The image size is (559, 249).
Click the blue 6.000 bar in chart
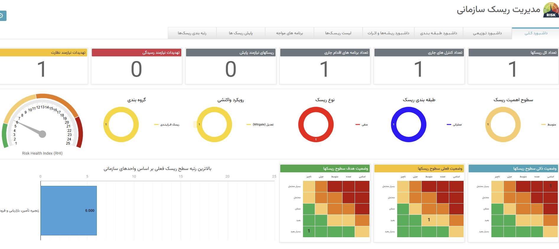pyautogui.click(x=69, y=210)
